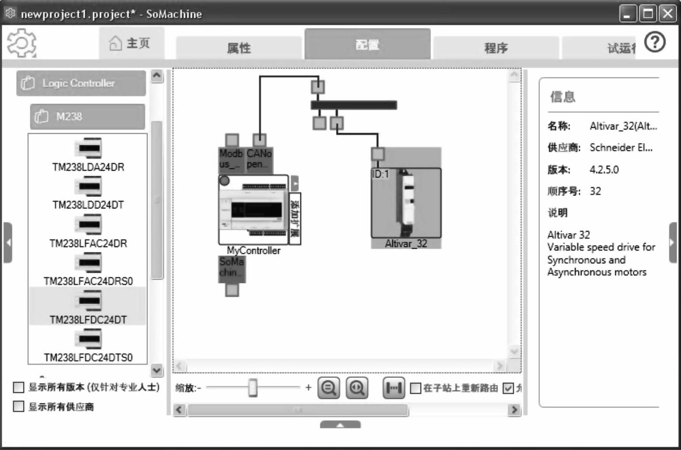Click the zoom slider handle
681x450 pixels.
pos(253,388)
